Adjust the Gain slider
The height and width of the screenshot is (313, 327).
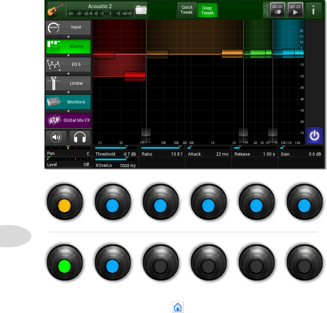click(x=301, y=148)
